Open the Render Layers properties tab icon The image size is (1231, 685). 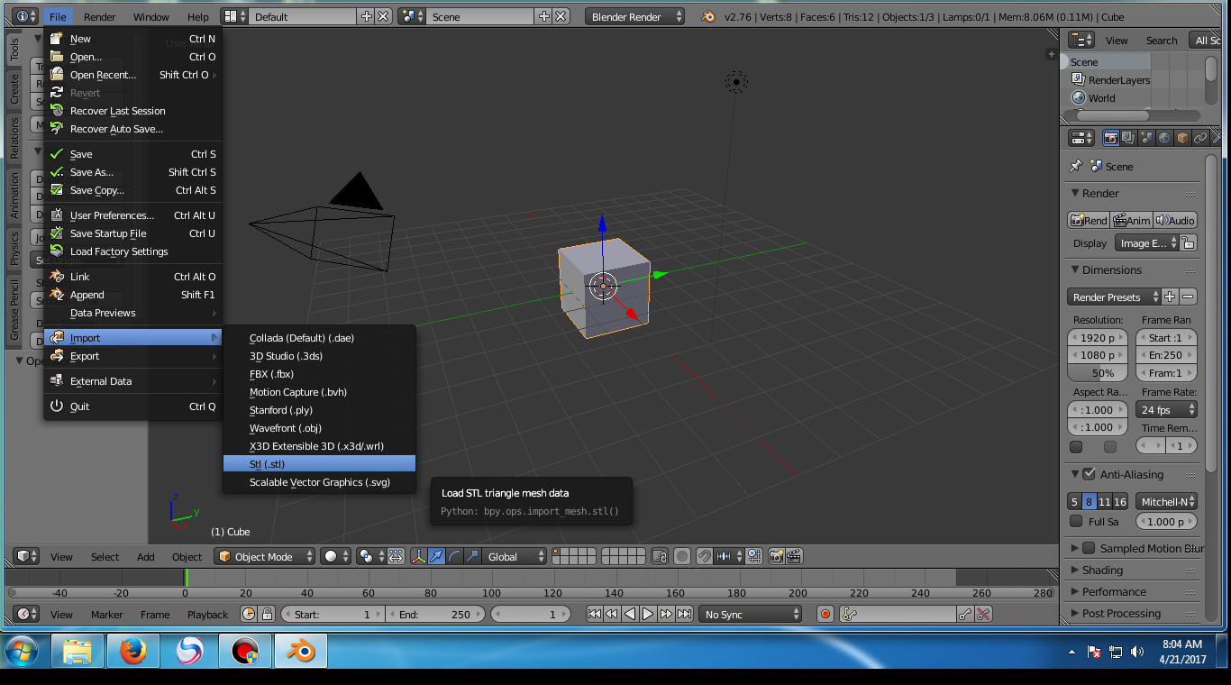tap(1128, 138)
